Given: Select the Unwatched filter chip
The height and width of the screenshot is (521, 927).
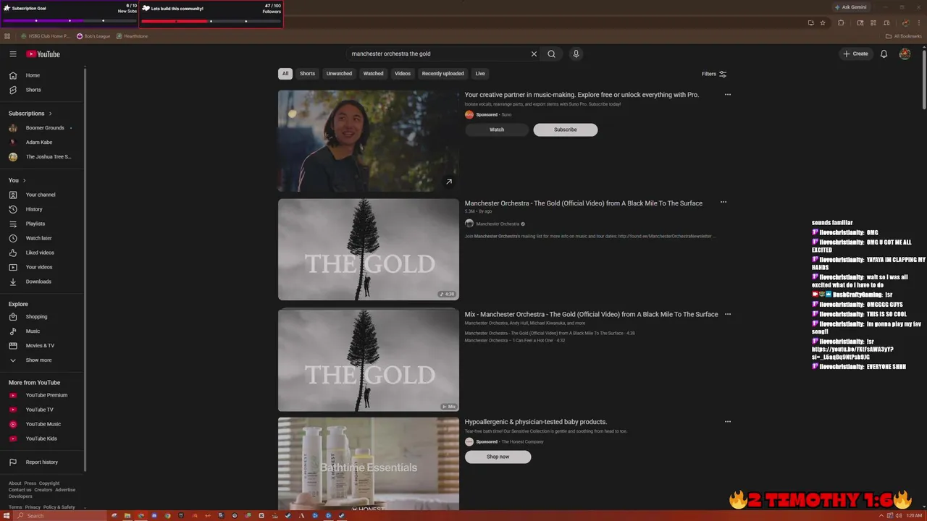Looking at the screenshot, I should coord(339,73).
